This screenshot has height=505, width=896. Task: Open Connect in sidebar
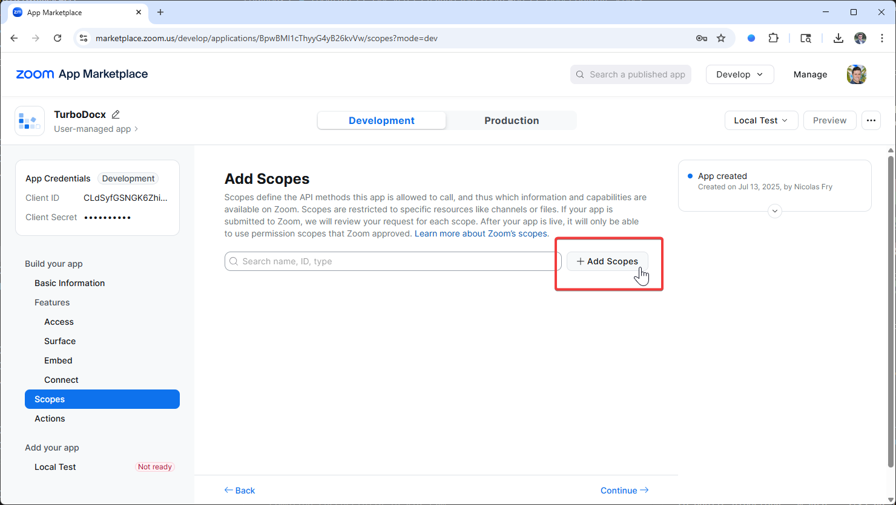[61, 380]
